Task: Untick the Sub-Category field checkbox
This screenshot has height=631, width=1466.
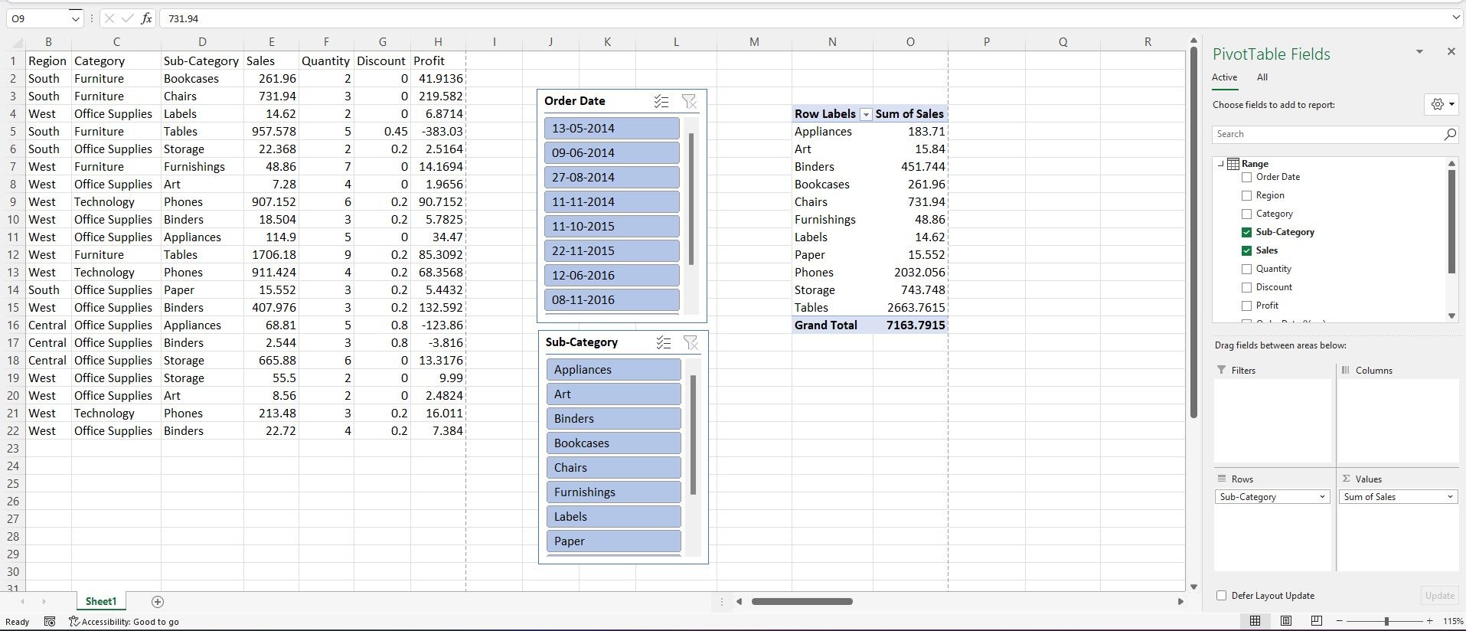Action: (1246, 233)
